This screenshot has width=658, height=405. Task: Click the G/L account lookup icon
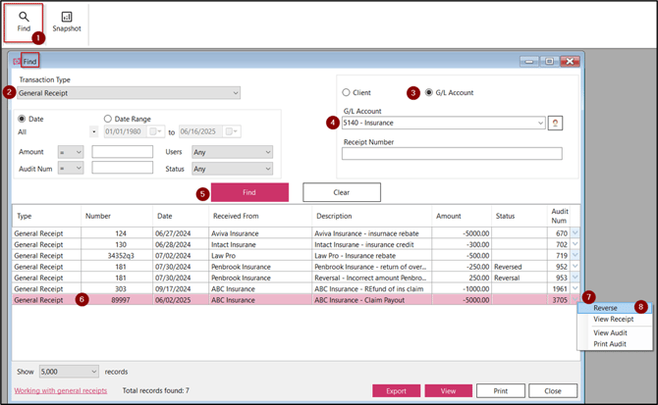point(555,123)
